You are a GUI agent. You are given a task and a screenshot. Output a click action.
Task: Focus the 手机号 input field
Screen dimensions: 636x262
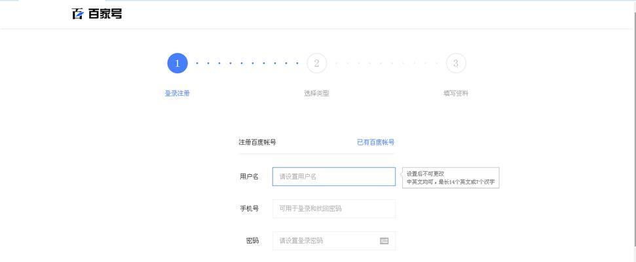click(334, 209)
